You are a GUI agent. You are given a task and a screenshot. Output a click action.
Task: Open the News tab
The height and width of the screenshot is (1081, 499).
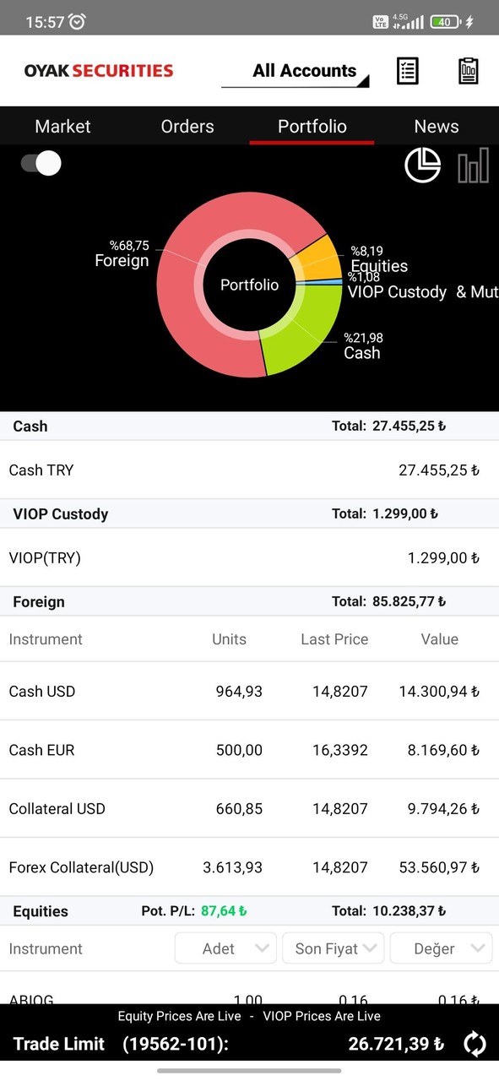click(436, 126)
